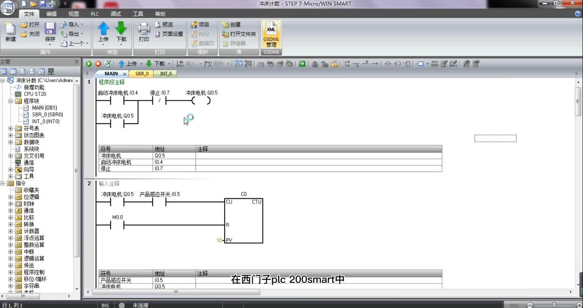This screenshot has width=583, height=308.
Task: Click the insert contact icon in toolbar
Action: point(388,64)
